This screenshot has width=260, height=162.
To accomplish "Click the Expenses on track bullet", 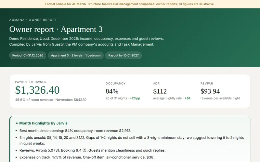I will [x=87, y=157].
